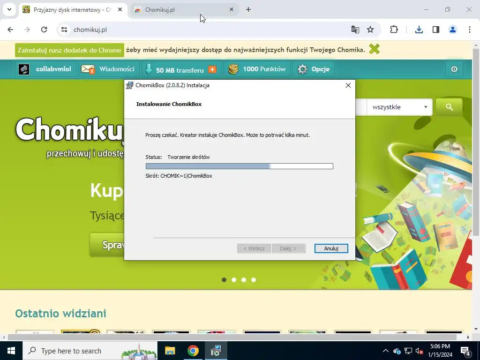Click the muted volume tray icon

coord(420,351)
